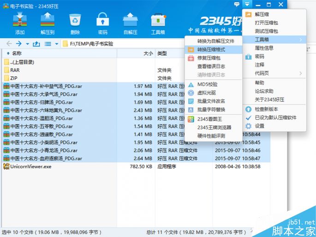The height and width of the screenshot is (237, 316).
Task: Sort by the 名称 column header
Action: pos(60,53)
